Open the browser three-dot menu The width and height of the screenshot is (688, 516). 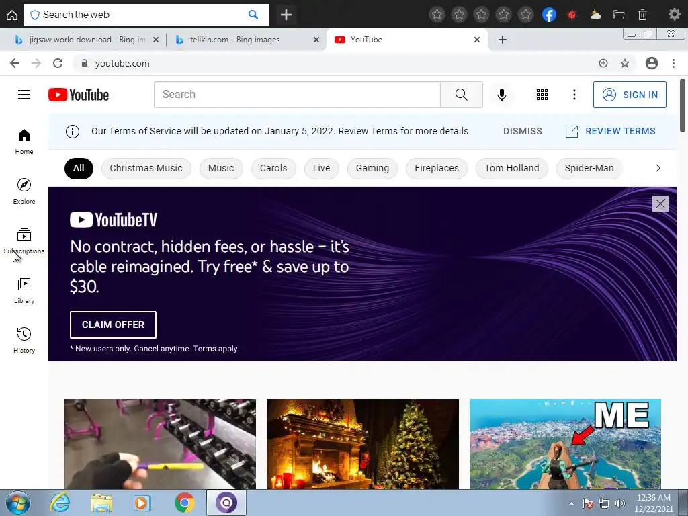pyautogui.click(x=673, y=63)
